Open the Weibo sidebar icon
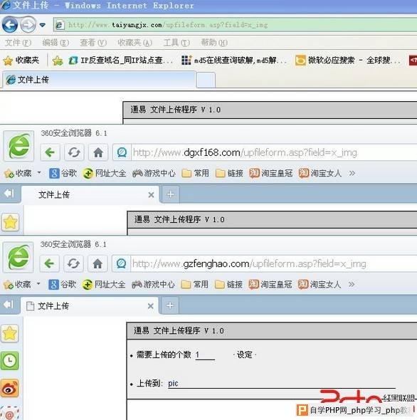 [10, 389]
